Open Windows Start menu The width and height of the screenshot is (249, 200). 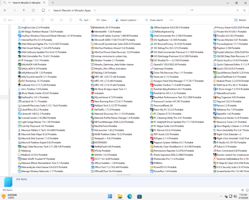pos(110,197)
